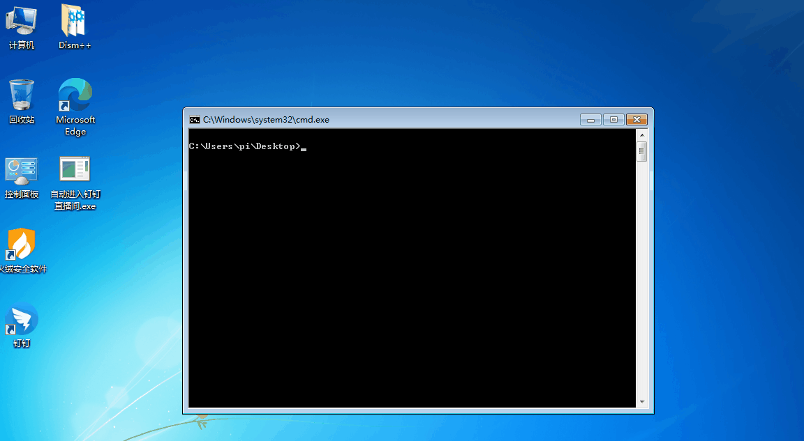
Task: Click the C:\Windows\system32\cmd.exe title text
Action: (x=266, y=120)
